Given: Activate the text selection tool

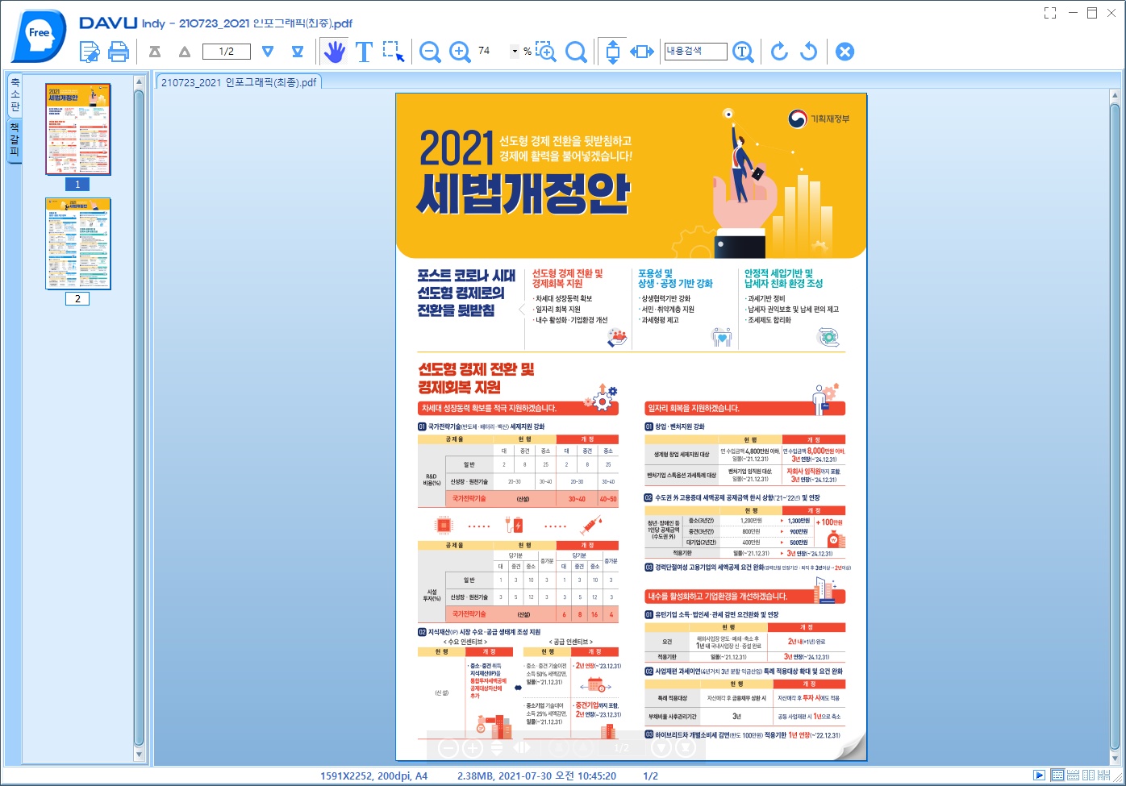Looking at the screenshot, I should 364,52.
